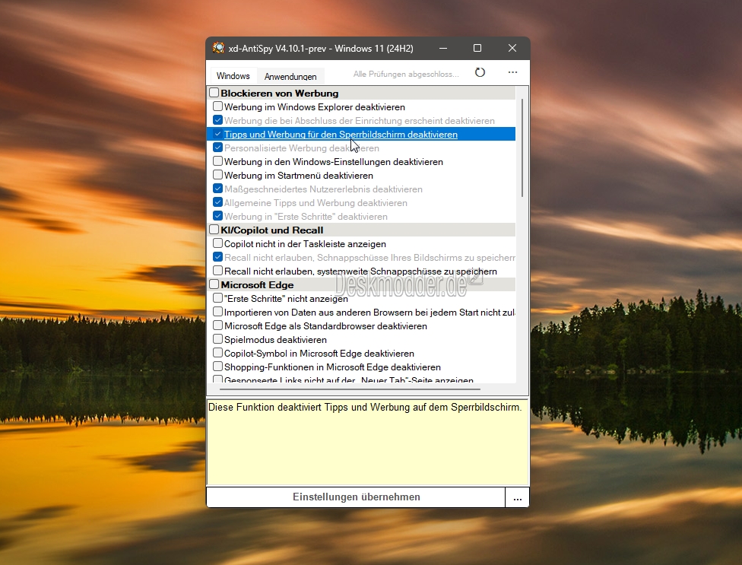The height and width of the screenshot is (565, 742).
Task: Enable Importieren von Daten aus anderen Browsern option
Action: click(x=217, y=312)
